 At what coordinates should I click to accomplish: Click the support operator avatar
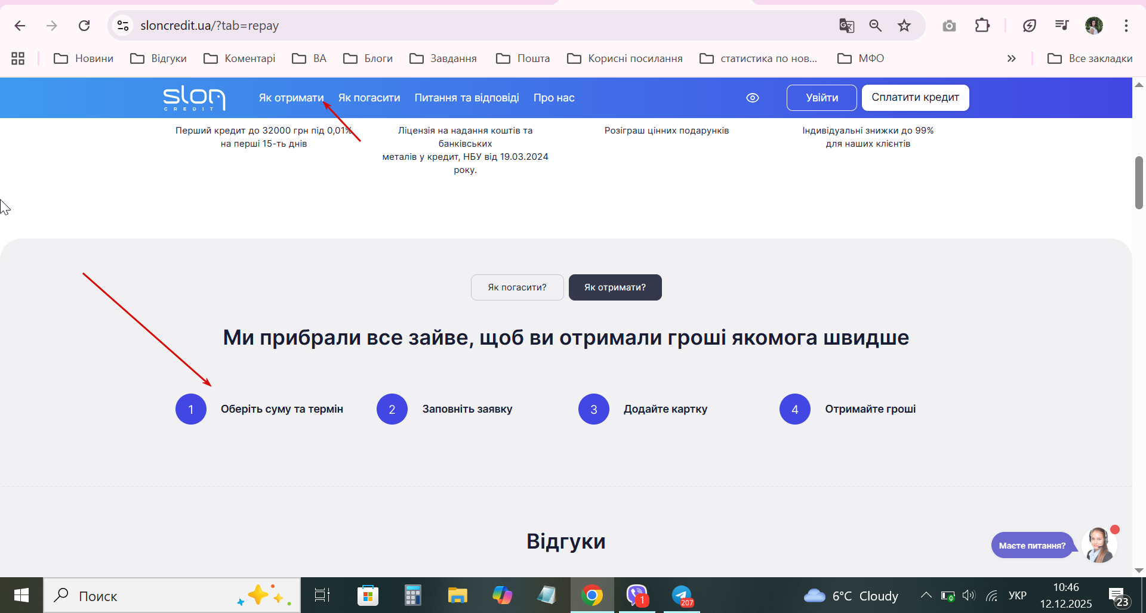point(1099,544)
